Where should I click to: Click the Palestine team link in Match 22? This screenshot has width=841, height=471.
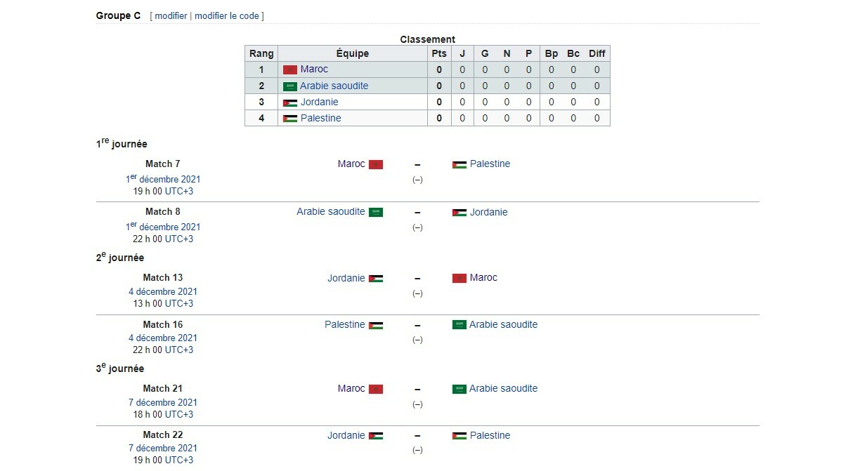click(490, 435)
